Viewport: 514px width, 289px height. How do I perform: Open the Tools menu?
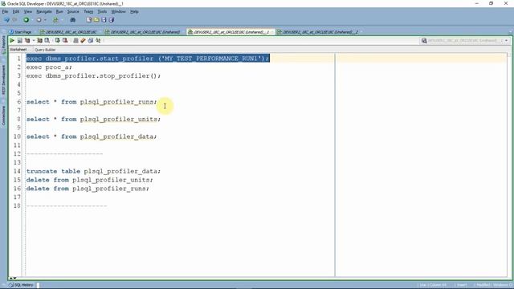(102, 11)
